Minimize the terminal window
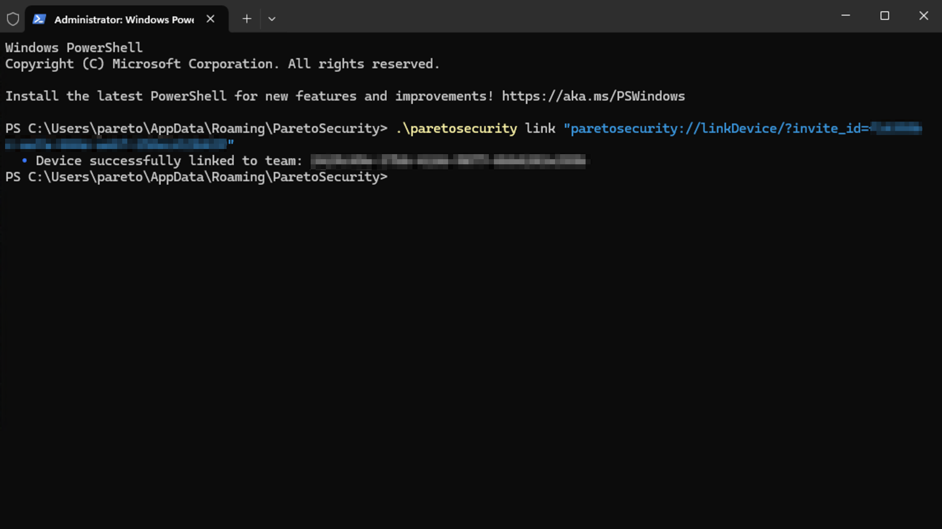This screenshot has width=942, height=529. 845,16
